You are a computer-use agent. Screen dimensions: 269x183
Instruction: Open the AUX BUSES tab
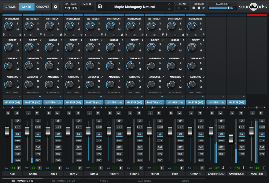(x=144, y=181)
